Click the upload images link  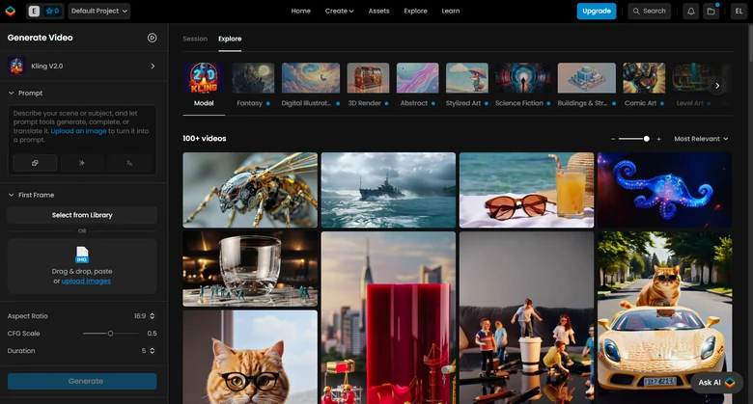(86, 282)
